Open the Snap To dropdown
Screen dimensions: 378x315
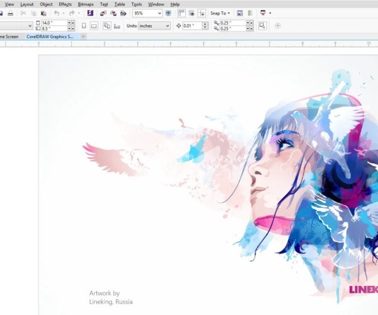tap(220, 13)
